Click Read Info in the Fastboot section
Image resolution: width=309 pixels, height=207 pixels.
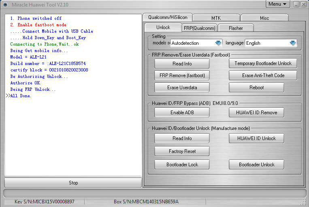[182, 64]
